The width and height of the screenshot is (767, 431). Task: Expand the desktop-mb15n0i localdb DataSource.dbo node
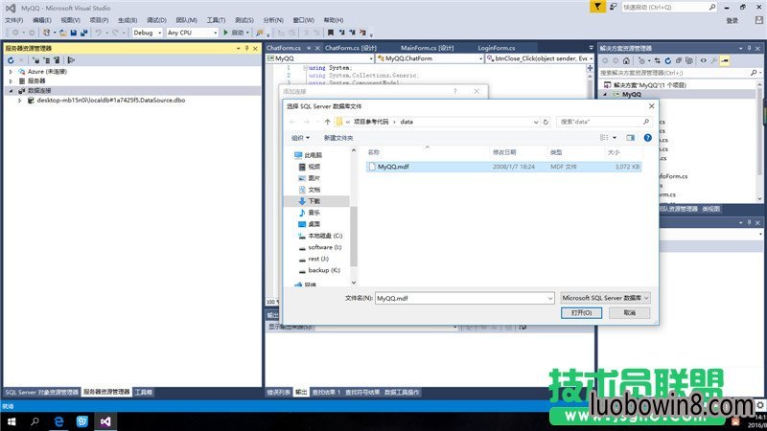pyautogui.click(x=19, y=101)
